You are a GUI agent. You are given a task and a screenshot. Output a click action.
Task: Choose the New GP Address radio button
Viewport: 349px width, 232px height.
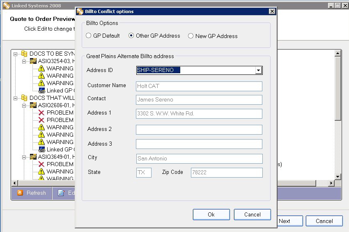click(191, 36)
